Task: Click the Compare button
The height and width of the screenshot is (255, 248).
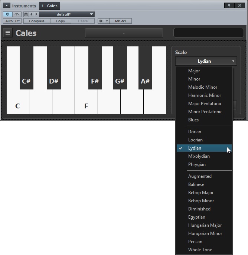Action: [x=37, y=21]
